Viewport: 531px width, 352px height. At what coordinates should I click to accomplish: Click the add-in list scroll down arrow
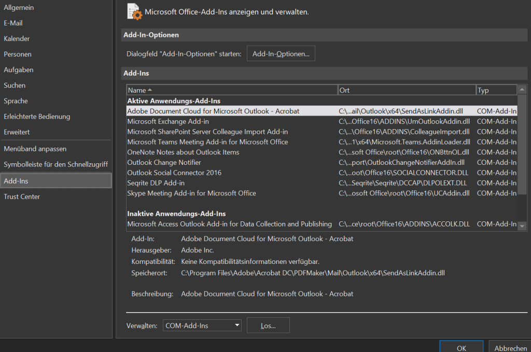(522, 226)
